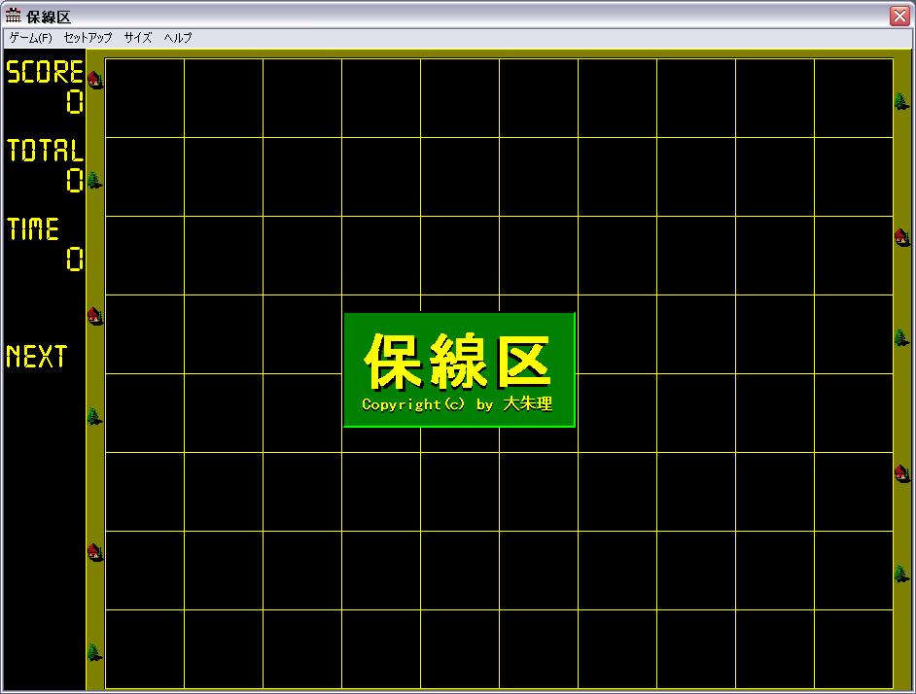
Task: Click the 保線区 title splash banner
Action: point(460,369)
